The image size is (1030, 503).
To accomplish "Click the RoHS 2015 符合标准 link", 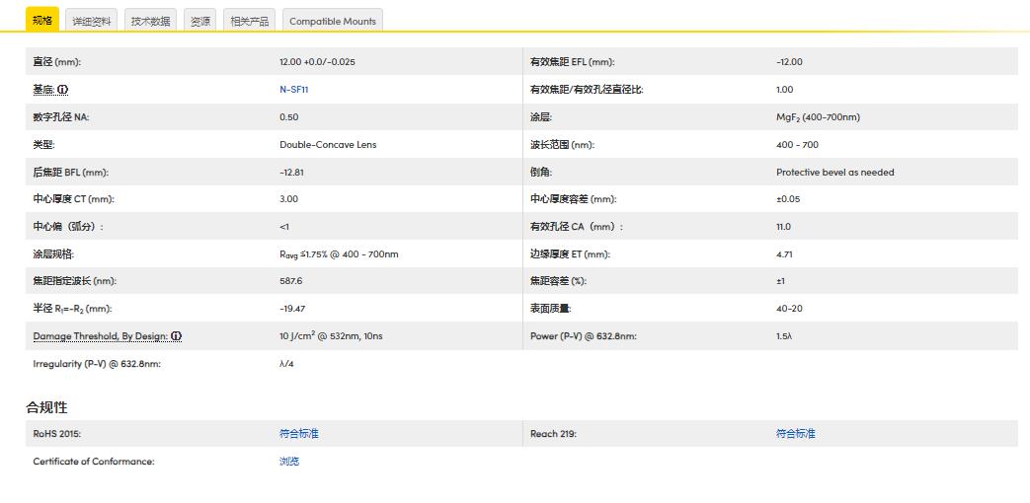I will click(x=298, y=434).
